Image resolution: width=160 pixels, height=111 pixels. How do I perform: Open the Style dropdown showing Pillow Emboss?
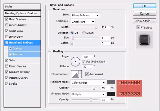[85, 15]
